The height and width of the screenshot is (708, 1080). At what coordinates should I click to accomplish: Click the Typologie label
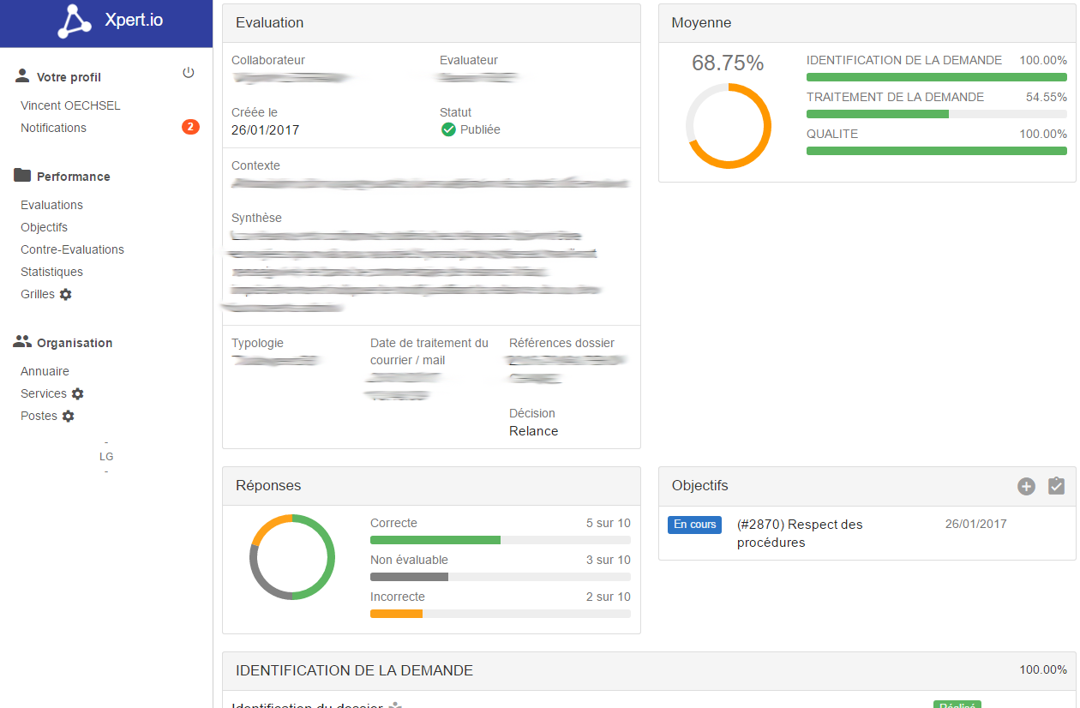257,343
